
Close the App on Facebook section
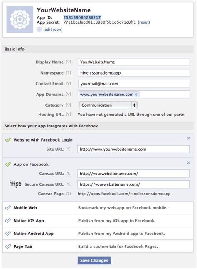(x=188, y=163)
